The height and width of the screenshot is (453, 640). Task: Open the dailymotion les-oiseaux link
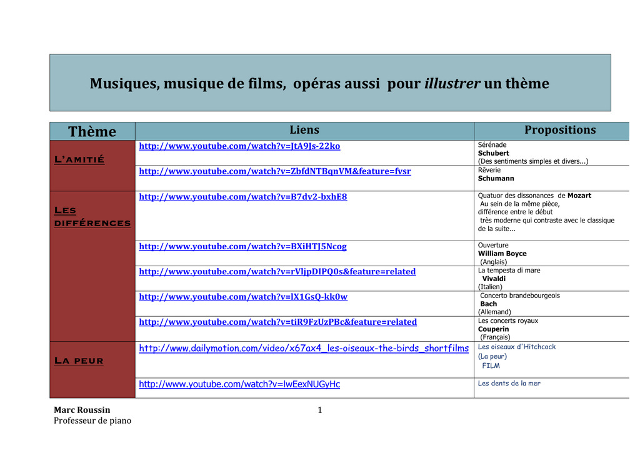click(304, 348)
